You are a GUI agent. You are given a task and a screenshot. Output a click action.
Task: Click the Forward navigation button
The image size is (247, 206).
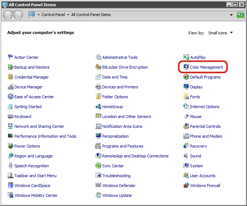(x=18, y=15)
